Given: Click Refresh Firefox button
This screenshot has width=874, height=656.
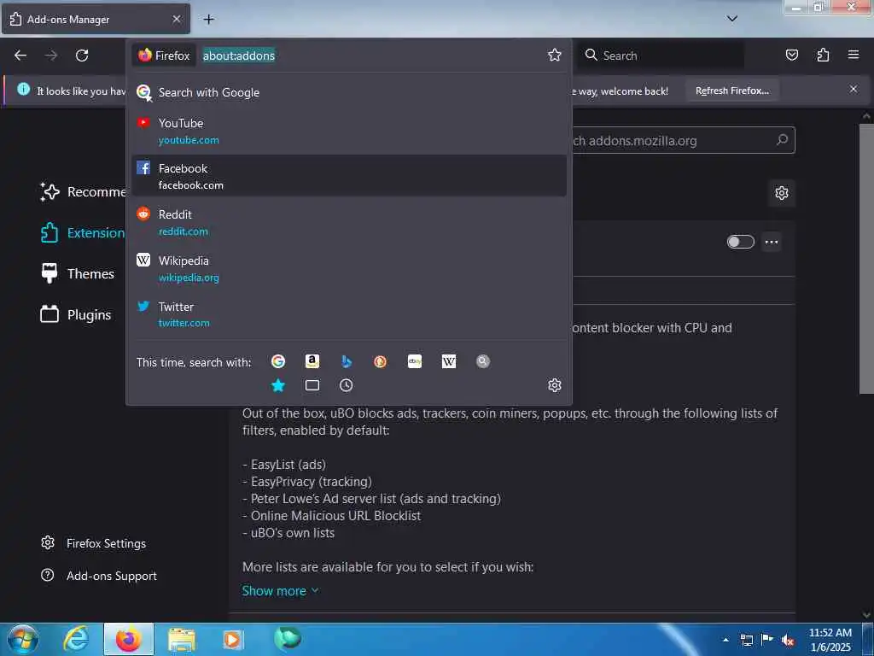Looking at the screenshot, I should click(x=731, y=91).
